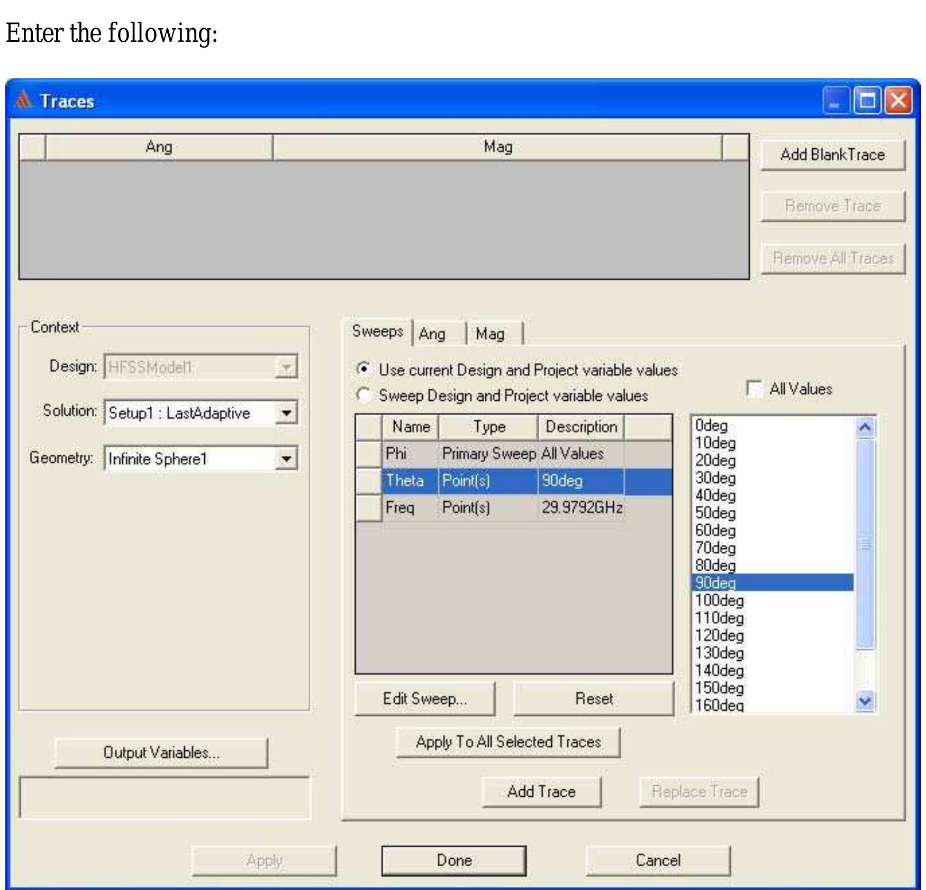Open Output Variables... dialog
Image resolution: width=926 pixels, height=890 pixels.
[161, 752]
